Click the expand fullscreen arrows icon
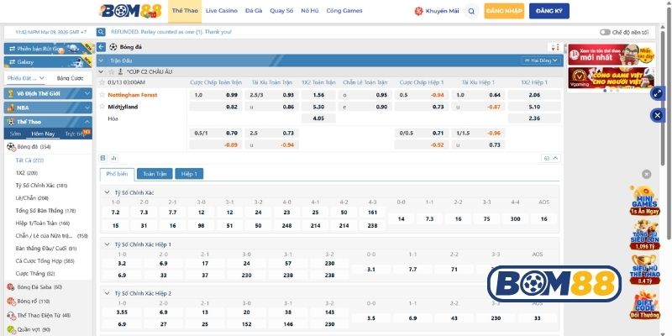Viewport: 672px width, 336px height. [657, 93]
